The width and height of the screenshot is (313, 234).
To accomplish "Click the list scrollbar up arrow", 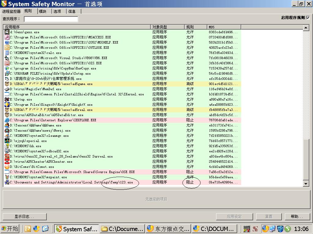I will tap(306, 28).
